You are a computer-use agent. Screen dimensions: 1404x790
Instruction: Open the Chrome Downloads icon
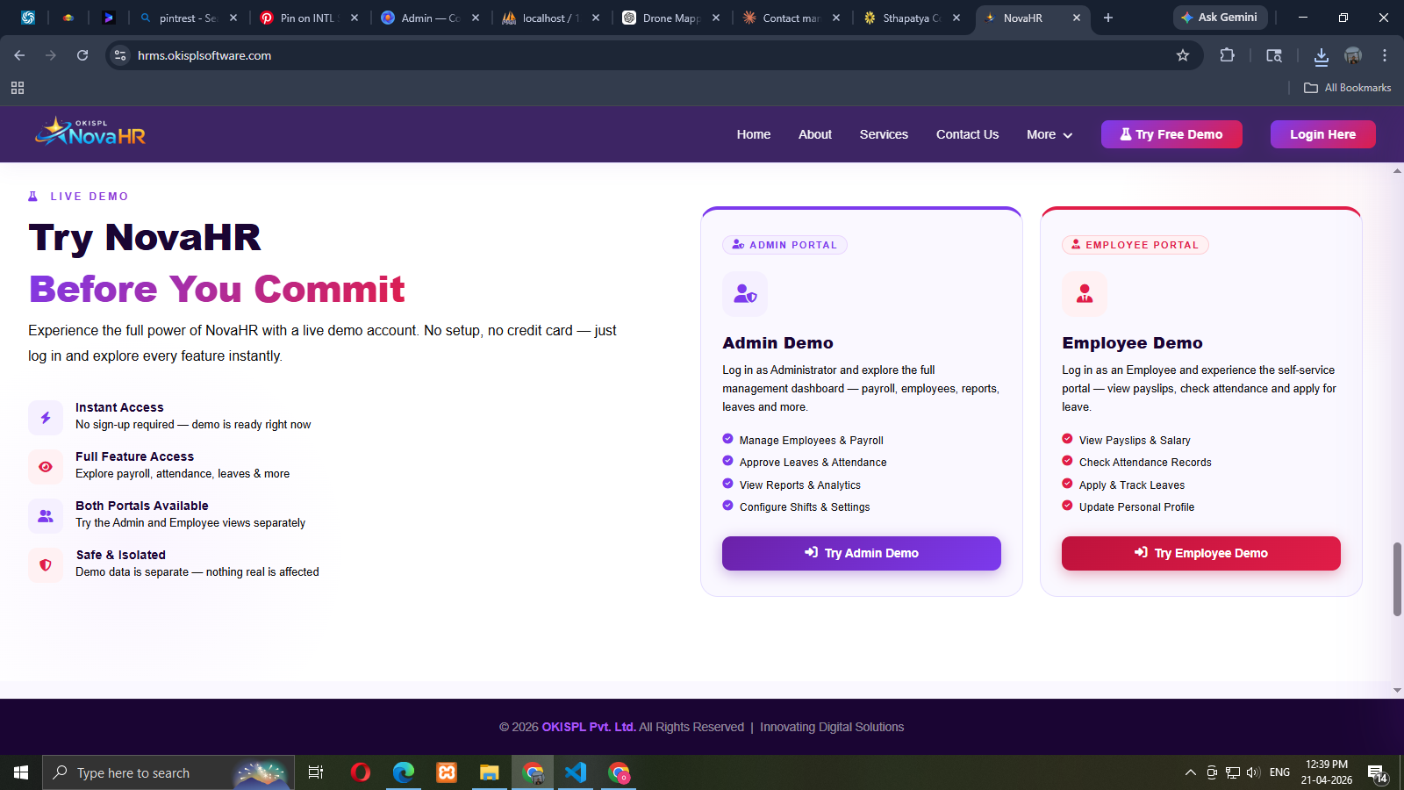point(1321,56)
